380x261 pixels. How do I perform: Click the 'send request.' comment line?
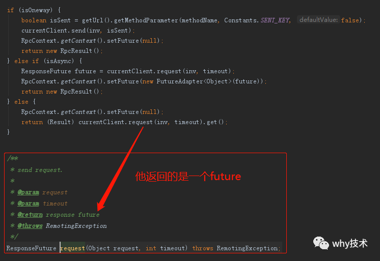tap(40, 170)
